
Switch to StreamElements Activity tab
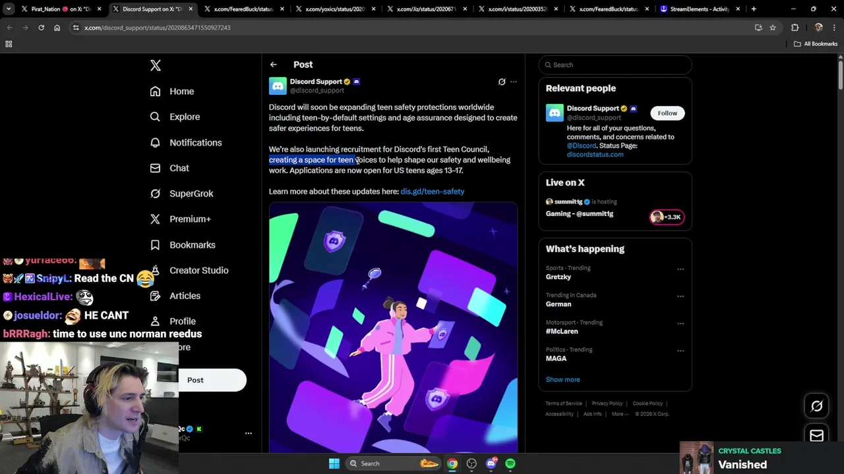700,9
